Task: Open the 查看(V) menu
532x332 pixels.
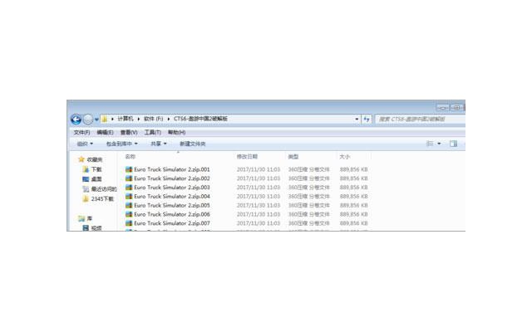Action: (x=129, y=132)
